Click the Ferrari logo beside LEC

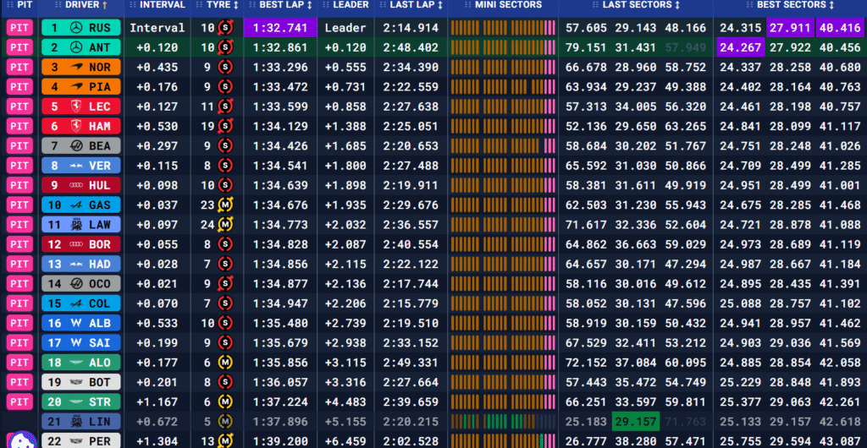(76, 107)
